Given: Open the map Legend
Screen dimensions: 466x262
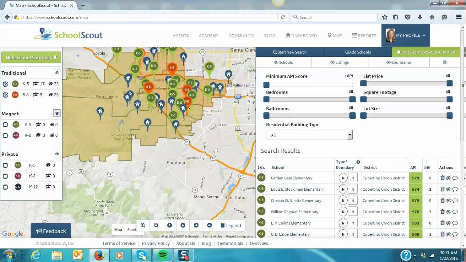Looking at the screenshot, I should point(231,225).
